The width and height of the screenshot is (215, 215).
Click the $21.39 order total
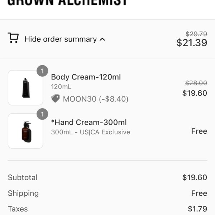click(192, 43)
